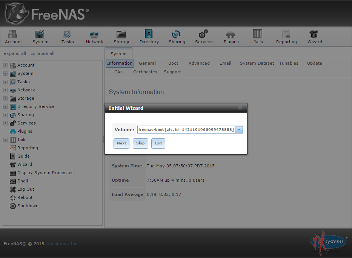The image size is (352, 258).
Task: Expand Sharing node in tree
Action: coord(5,115)
